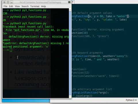
Task: Open the Terminal menu
Action: coord(35,6)
